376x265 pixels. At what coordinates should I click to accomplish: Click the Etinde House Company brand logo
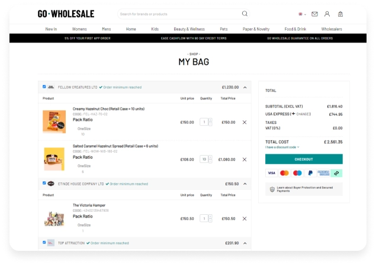(50, 184)
